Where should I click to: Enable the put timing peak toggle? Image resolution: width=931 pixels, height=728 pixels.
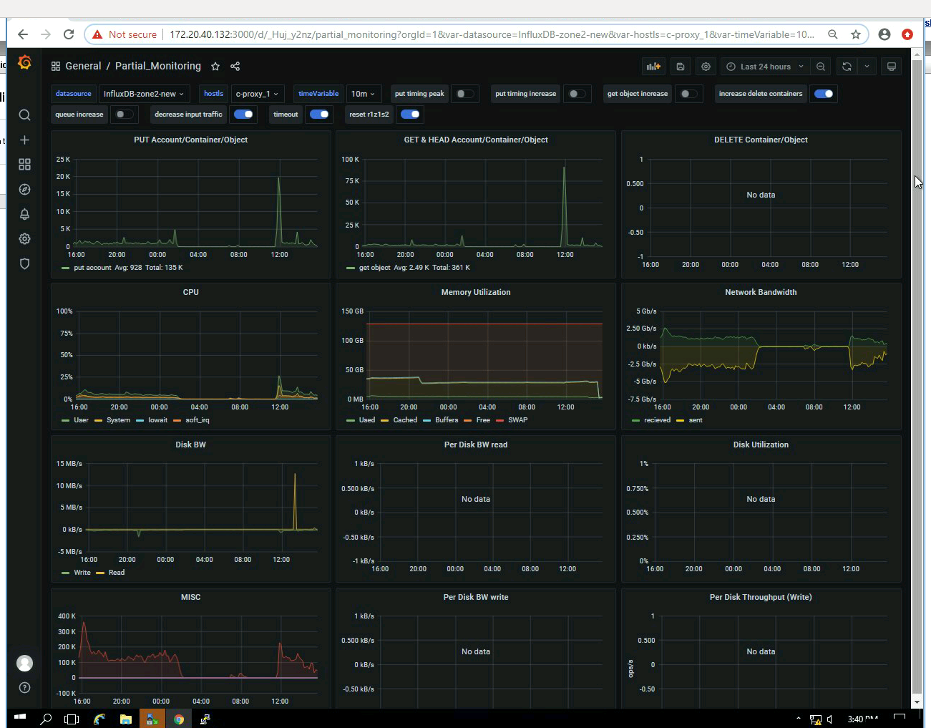click(x=464, y=94)
